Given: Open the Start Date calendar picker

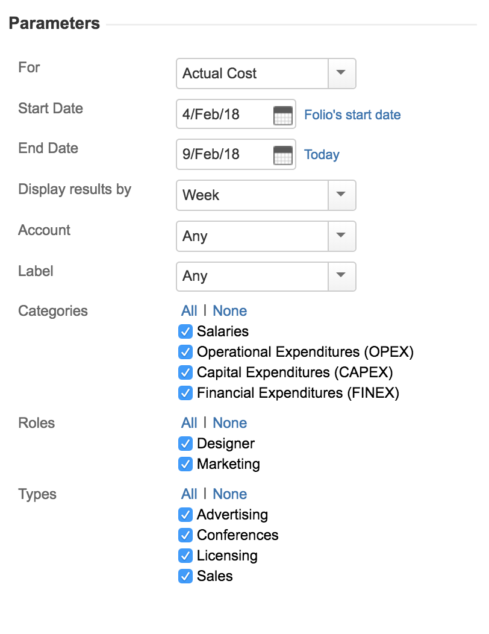Looking at the screenshot, I should click(282, 115).
